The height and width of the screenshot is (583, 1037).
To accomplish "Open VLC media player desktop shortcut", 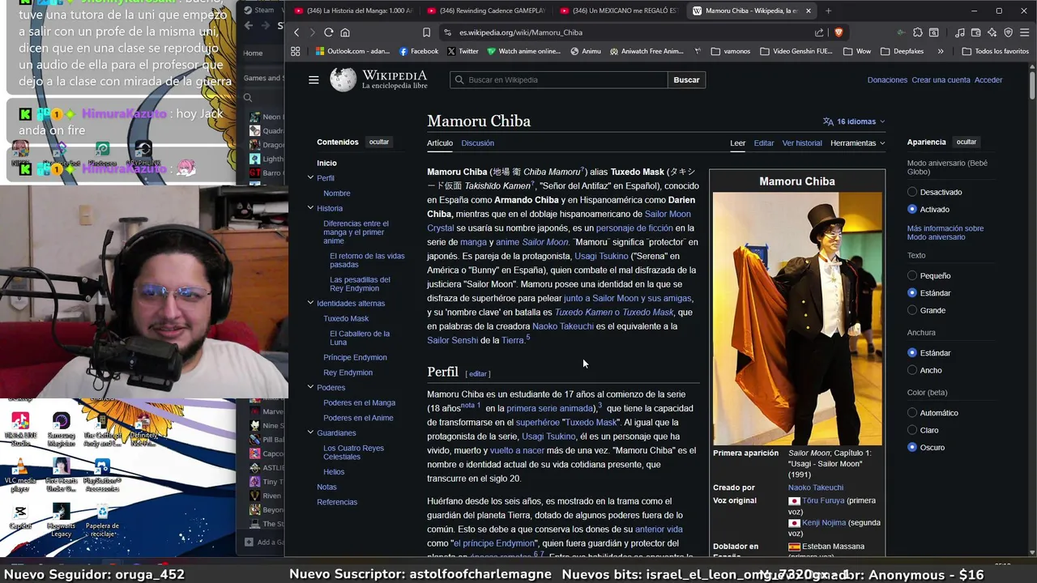I will [20, 474].
